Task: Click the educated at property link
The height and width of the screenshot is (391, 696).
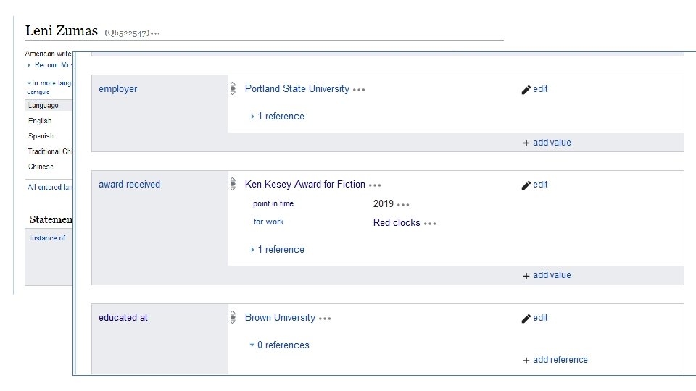Action: [x=123, y=318]
